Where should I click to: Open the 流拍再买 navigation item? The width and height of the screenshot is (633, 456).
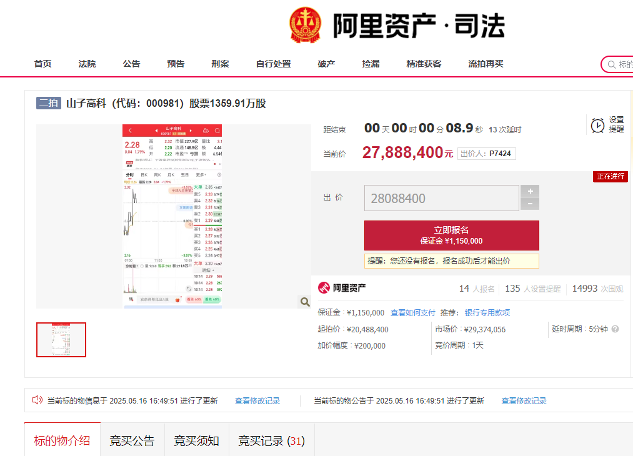(486, 64)
